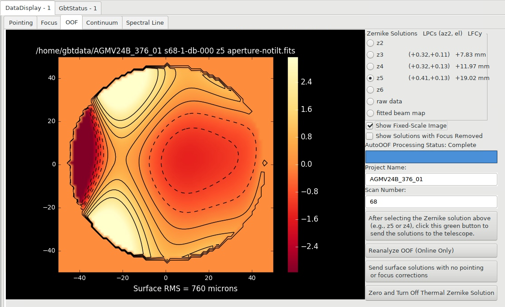505x307 pixels.
Task: Switch to the Spectral Line tab
Action: (145, 22)
